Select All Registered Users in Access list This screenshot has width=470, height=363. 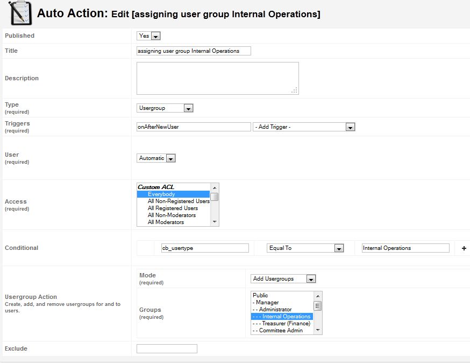point(173,208)
